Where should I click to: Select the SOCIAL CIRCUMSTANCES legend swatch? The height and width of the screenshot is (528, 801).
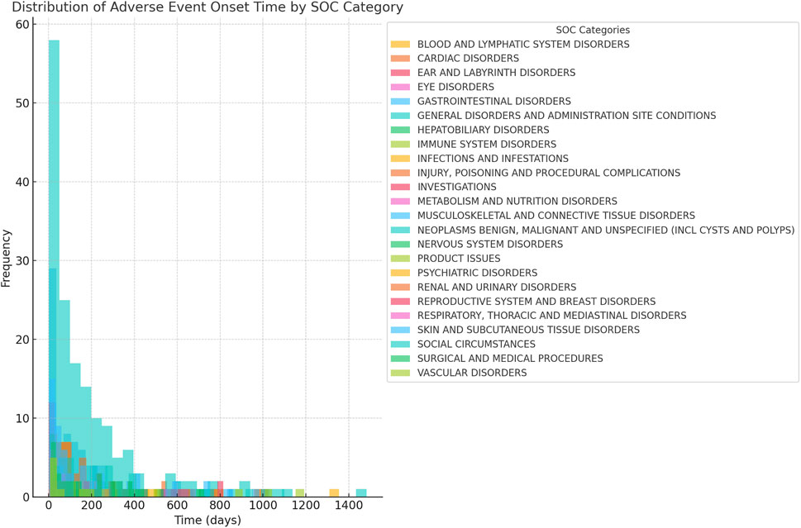pos(400,345)
